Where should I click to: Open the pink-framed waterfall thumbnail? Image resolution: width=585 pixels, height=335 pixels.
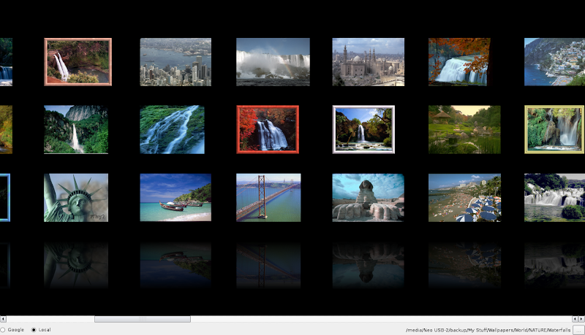pos(78,62)
